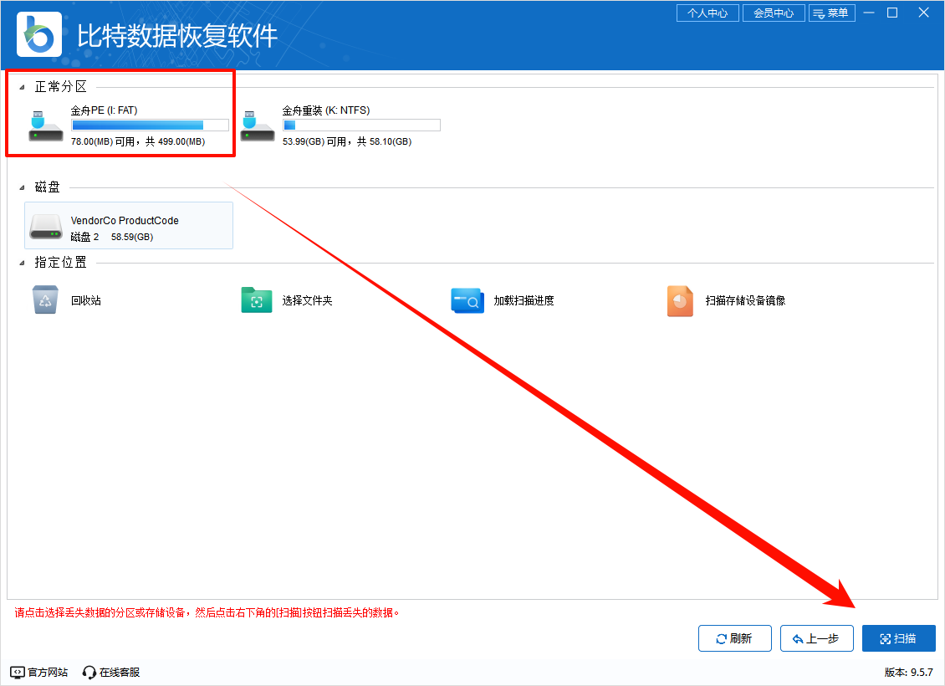Start scanning with the 扫描 button

click(899, 638)
